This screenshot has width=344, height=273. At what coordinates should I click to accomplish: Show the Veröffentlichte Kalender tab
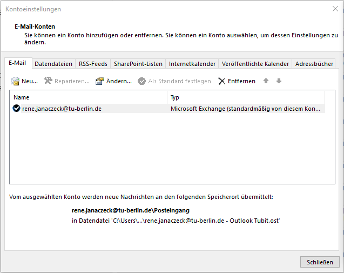[x=255, y=64]
